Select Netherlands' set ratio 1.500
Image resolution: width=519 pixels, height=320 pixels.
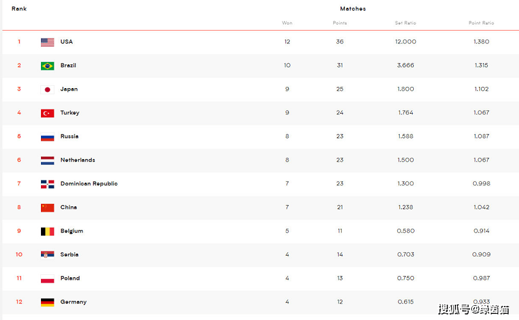[405, 160]
